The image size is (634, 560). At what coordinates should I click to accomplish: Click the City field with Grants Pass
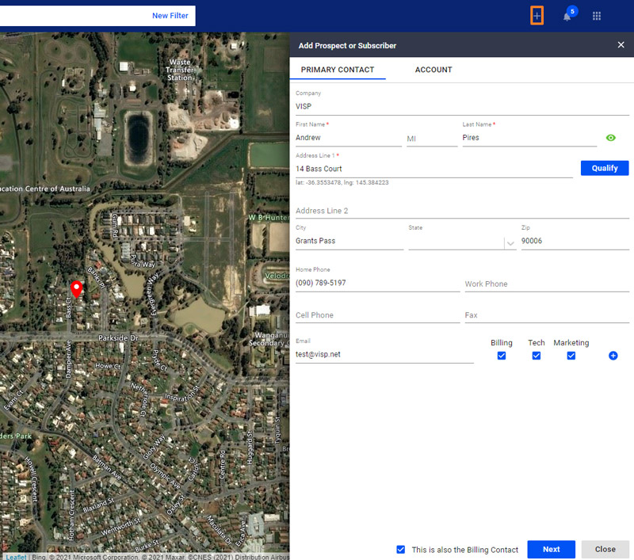(x=349, y=242)
